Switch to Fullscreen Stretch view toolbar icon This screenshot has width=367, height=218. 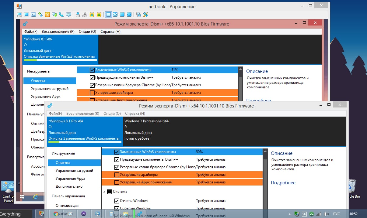pos(129,15)
